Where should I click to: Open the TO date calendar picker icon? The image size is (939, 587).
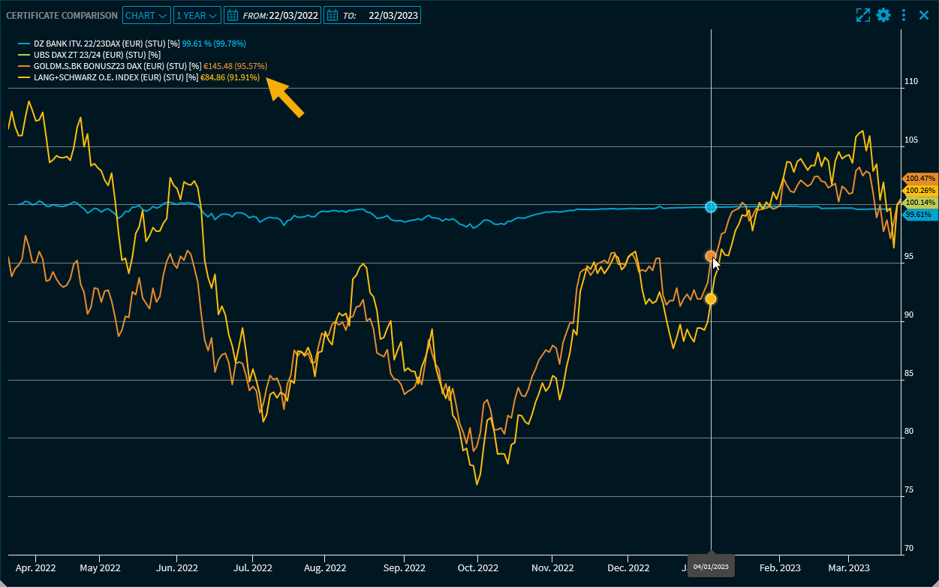333,15
